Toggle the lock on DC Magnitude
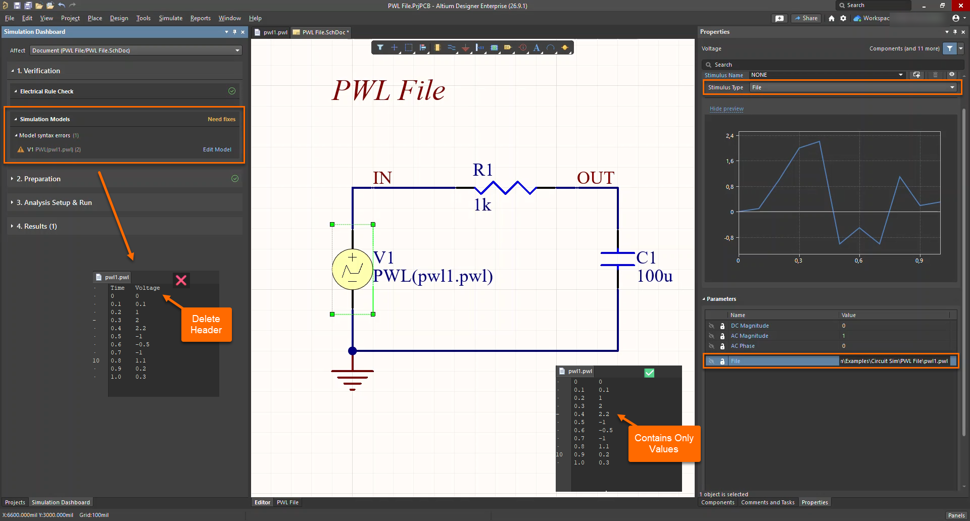 click(x=722, y=326)
